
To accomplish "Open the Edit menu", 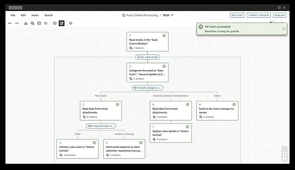I will click(23, 15).
